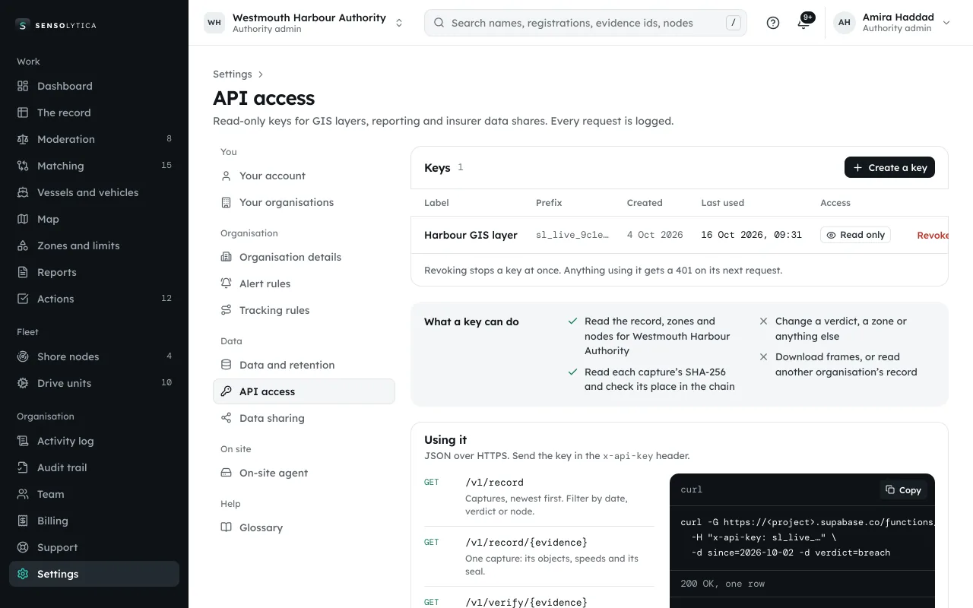973x608 pixels.
Task: Click the Drive units icon
Action: point(23,383)
